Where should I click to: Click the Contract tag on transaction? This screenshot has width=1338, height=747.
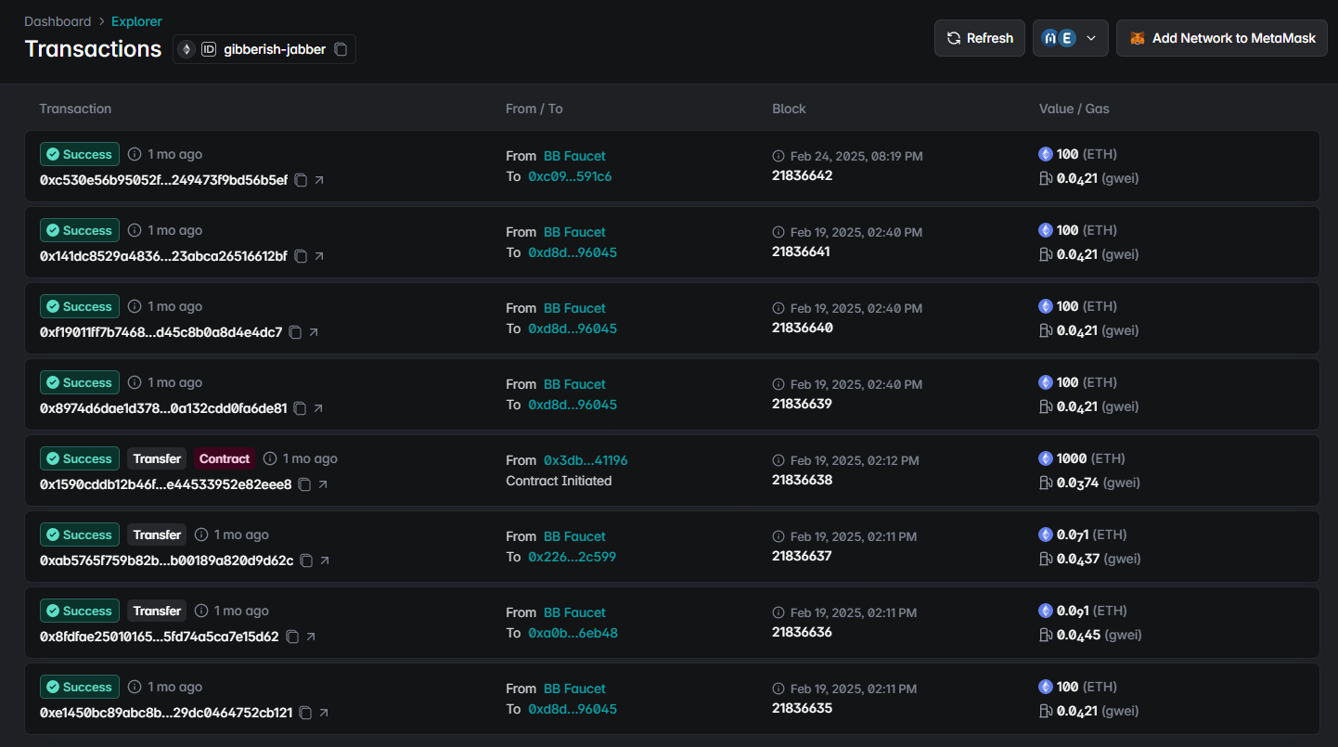coord(225,458)
